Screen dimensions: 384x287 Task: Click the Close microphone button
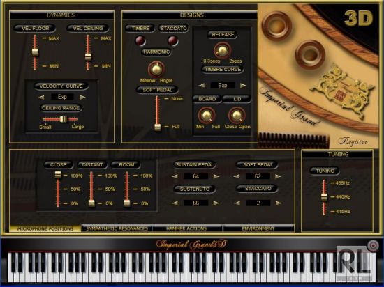(x=58, y=164)
